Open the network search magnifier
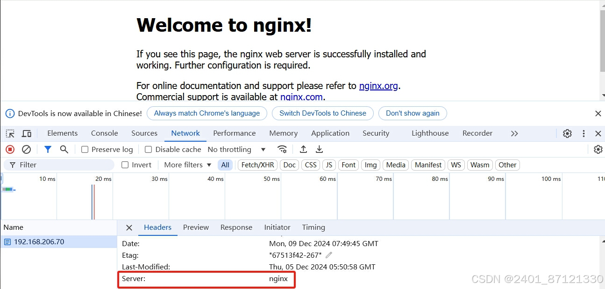Image resolution: width=605 pixels, height=289 pixels. tap(64, 150)
